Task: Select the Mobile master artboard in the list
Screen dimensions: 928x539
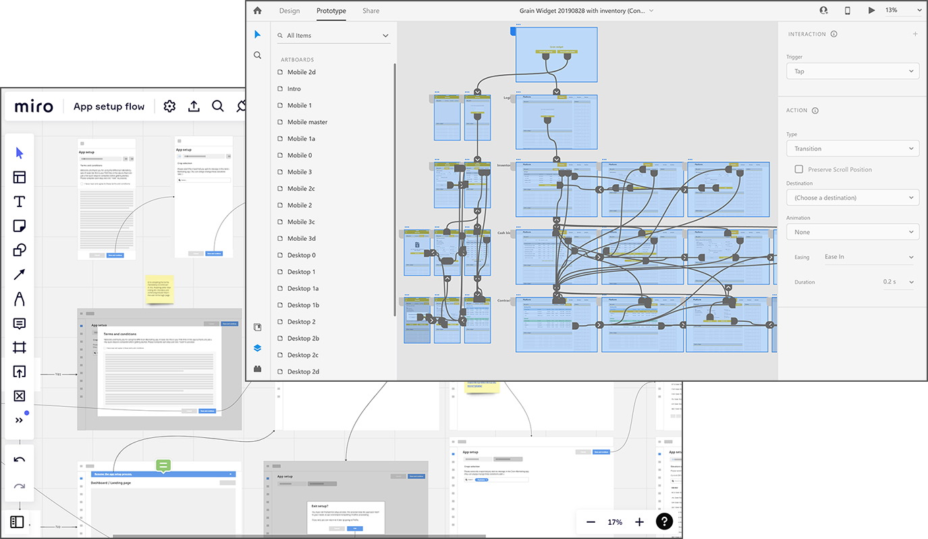Action: pos(308,121)
